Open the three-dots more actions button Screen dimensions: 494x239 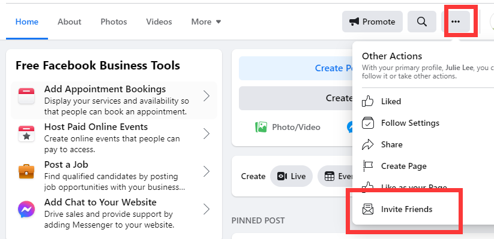point(456,22)
